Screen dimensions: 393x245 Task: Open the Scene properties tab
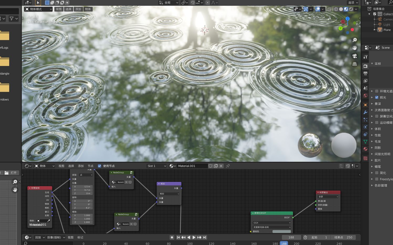pyautogui.click(x=365, y=88)
